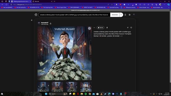The image size is (171, 96).
Task: Show more bookmarks with chevron
Action: 169,7
